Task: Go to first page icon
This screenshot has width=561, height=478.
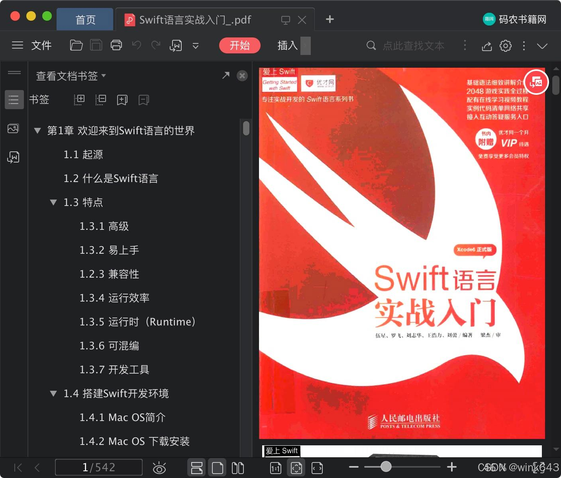Action: point(18,467)
